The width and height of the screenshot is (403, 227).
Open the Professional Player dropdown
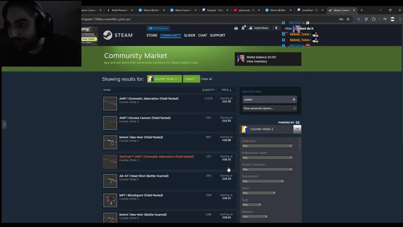pyautogui.click(x=267, y=158)
